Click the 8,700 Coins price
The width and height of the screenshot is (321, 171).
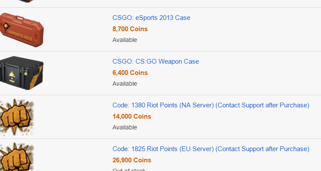[x=130, y=29]
